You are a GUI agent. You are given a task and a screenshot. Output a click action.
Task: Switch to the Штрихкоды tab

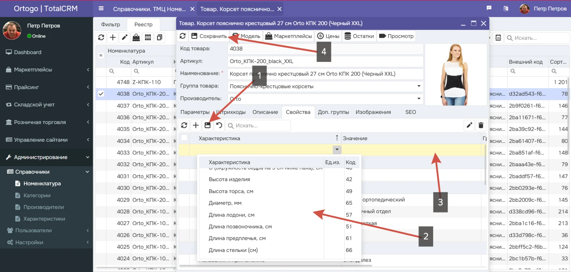point(231,112)
